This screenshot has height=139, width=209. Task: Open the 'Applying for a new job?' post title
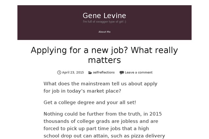pyautogui.click(x=104, y=55)
